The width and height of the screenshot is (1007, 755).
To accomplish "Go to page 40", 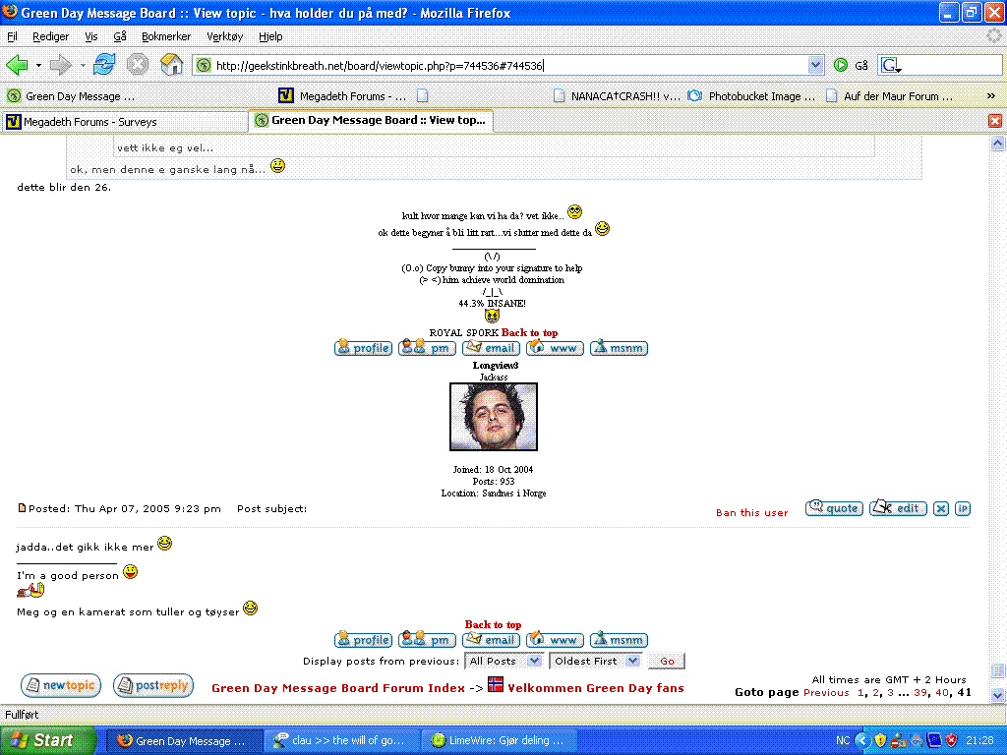I will click(x=941, y=693).
